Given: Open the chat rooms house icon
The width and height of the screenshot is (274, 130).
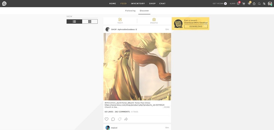Looking at the screenshot, I should pyautogui.click(x=254, y=4).
